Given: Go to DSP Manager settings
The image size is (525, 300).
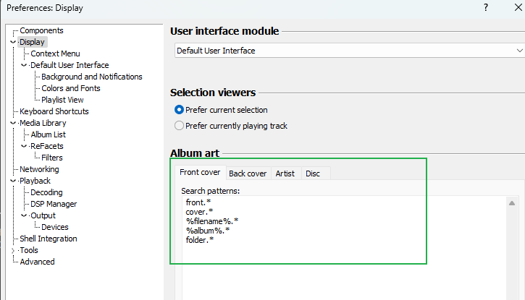Looking at the screenshot, I should (54, 204).
